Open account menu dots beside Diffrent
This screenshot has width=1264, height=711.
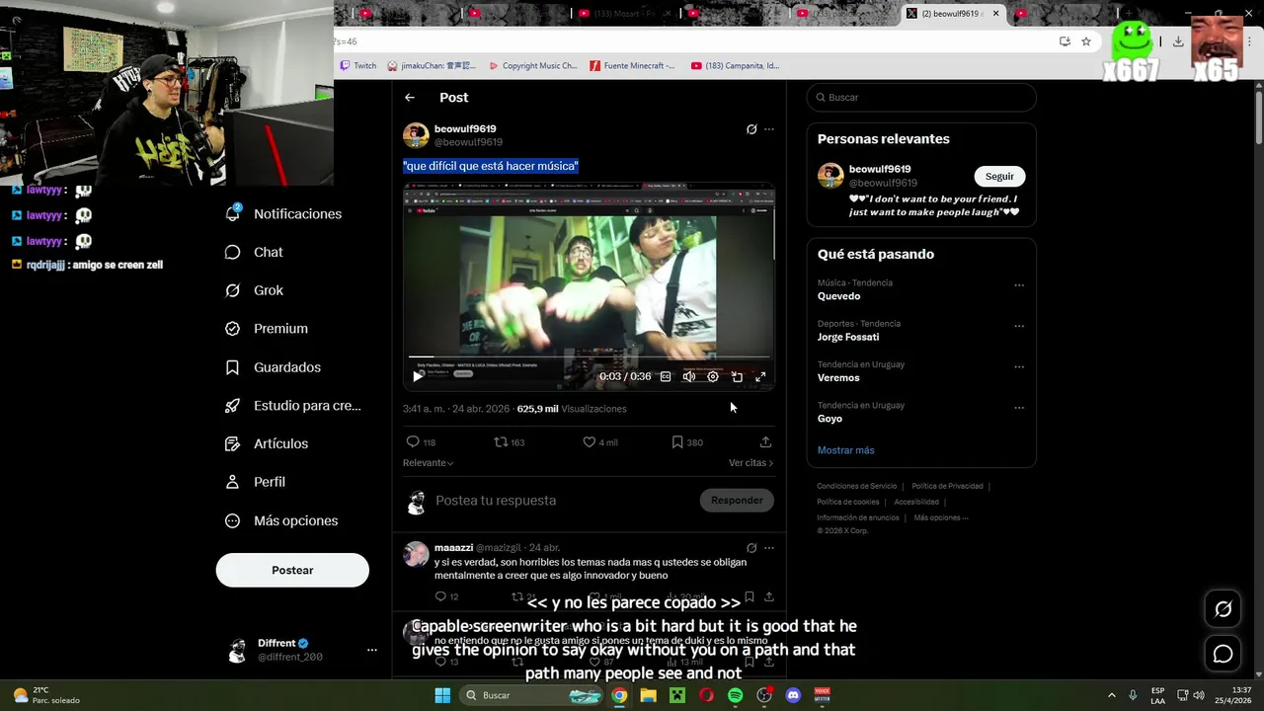(372, 650)
